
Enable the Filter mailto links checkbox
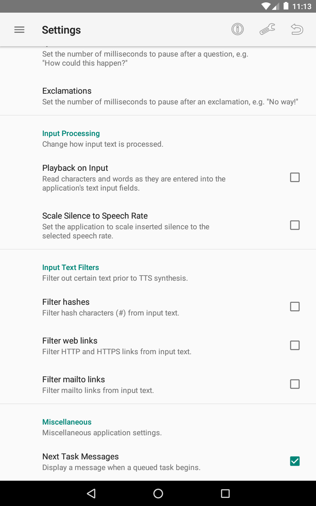tap(295, 384)
